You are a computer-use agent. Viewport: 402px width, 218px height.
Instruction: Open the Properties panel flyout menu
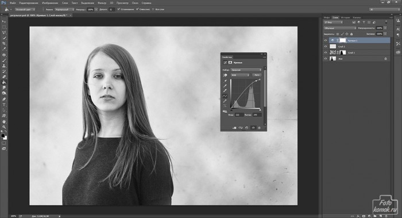[x=265, y=58]
